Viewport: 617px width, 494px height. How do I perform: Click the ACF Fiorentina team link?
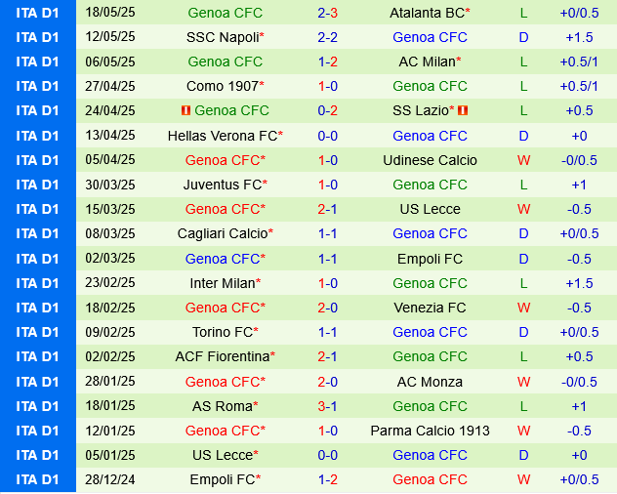click(x=222, y=356)
